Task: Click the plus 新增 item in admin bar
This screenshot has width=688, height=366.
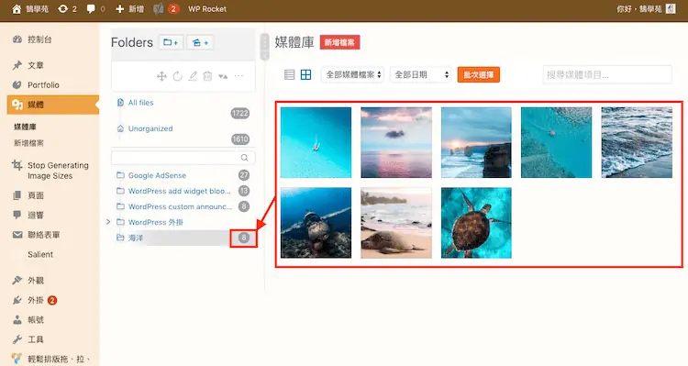Action: click(x=130, y=9)
